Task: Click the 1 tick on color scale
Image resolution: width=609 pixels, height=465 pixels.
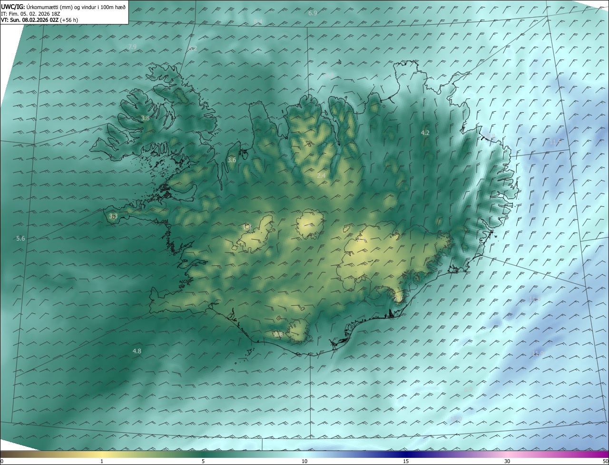Action: (x=102, y=462)
